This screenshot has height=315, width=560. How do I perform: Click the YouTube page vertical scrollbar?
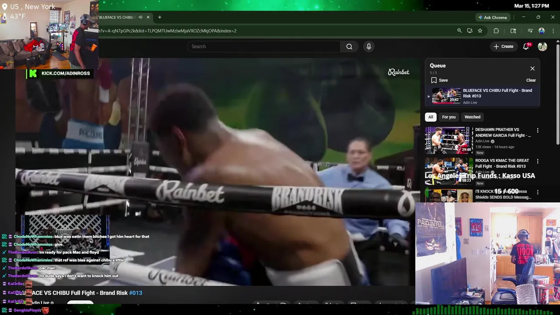point(557,94)
